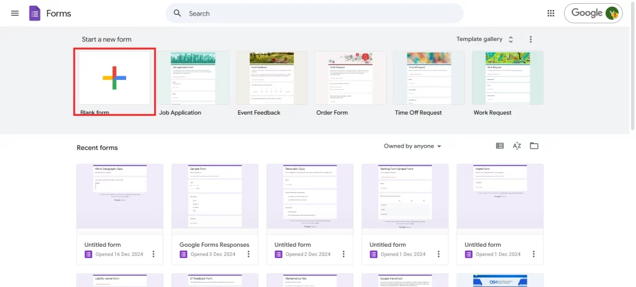636x287 pixels.
Task: Open the AZ sort options
Action: [517, 146]
